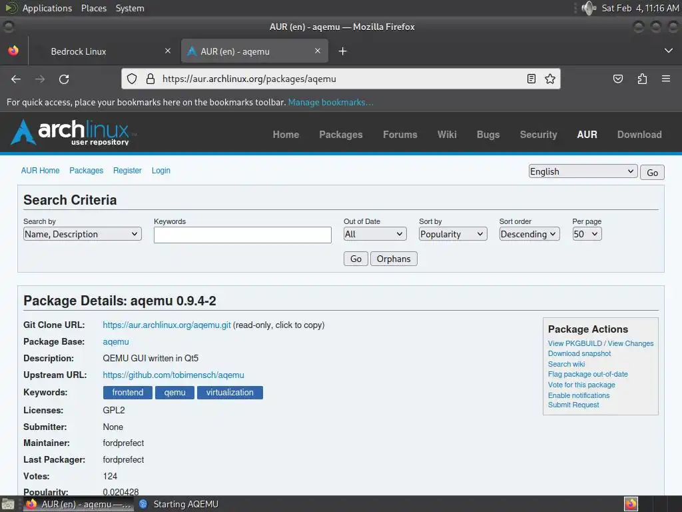This screenshot has width=682, height=512.
Task: Toggle reader view icon in address bar
Action: pos(531,79)
